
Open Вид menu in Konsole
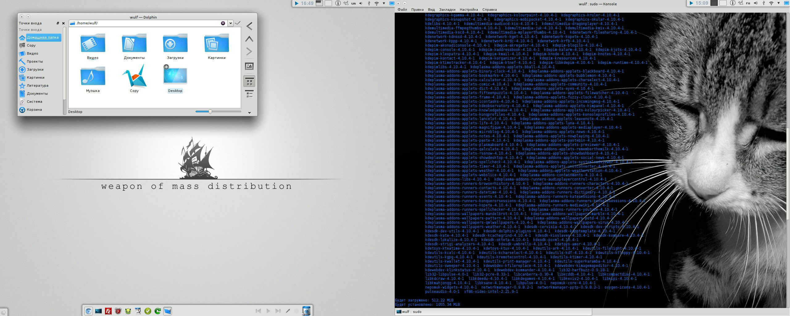pyautogui.click(x=431, y=10)
